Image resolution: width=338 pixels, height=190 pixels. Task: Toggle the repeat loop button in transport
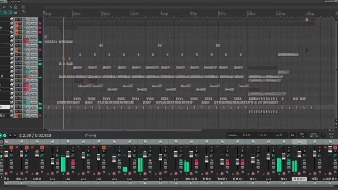tap(5, 135)
